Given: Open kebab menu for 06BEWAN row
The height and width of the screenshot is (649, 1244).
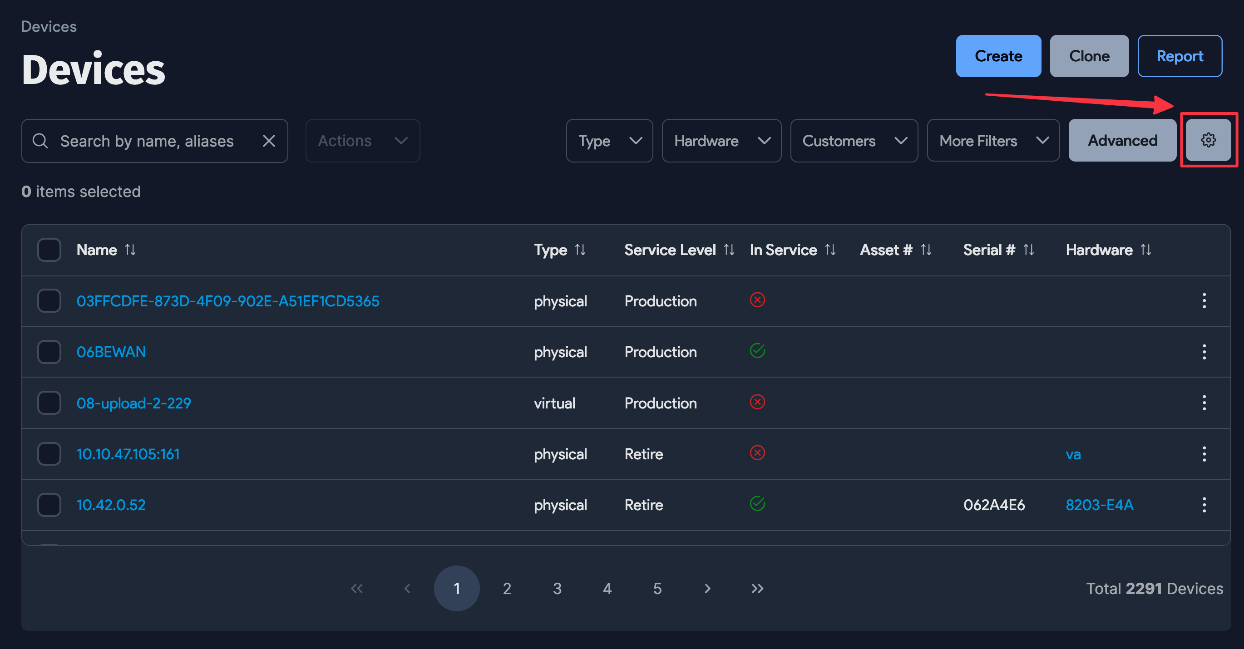Looking at the screenshot, I should [x=1204, y=352].
